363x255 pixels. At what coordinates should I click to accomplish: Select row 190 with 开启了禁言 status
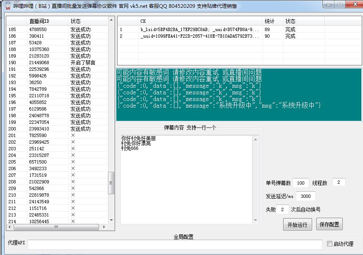(58, 63)
